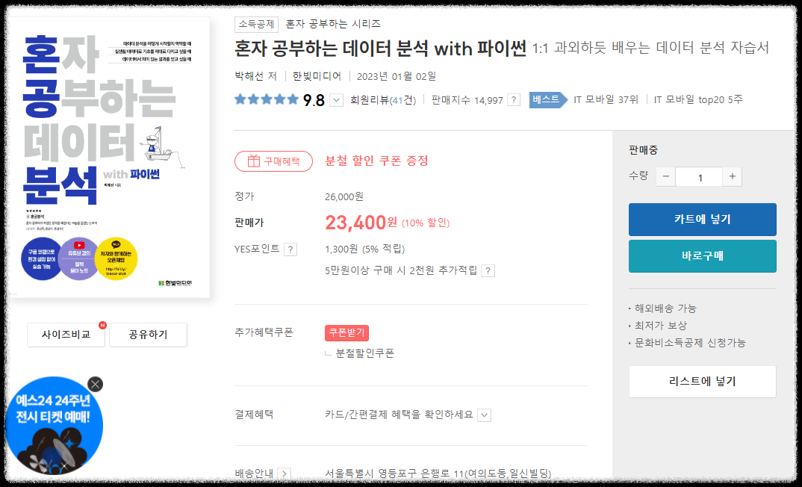Open the 예스24 24주년 전시 티켓 예매 banner
This screenshot has height=487, width=802.
click(53, 426)
